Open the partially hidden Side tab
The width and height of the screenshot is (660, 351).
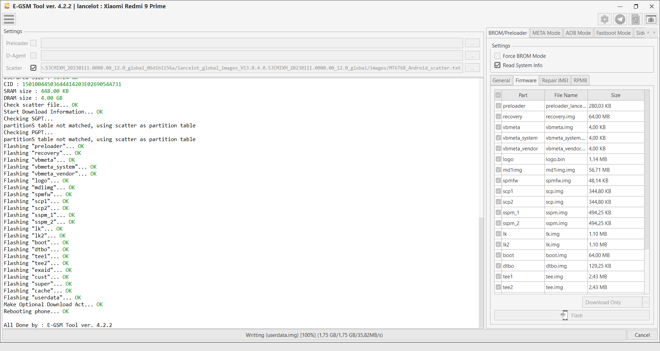click(640, 33)
